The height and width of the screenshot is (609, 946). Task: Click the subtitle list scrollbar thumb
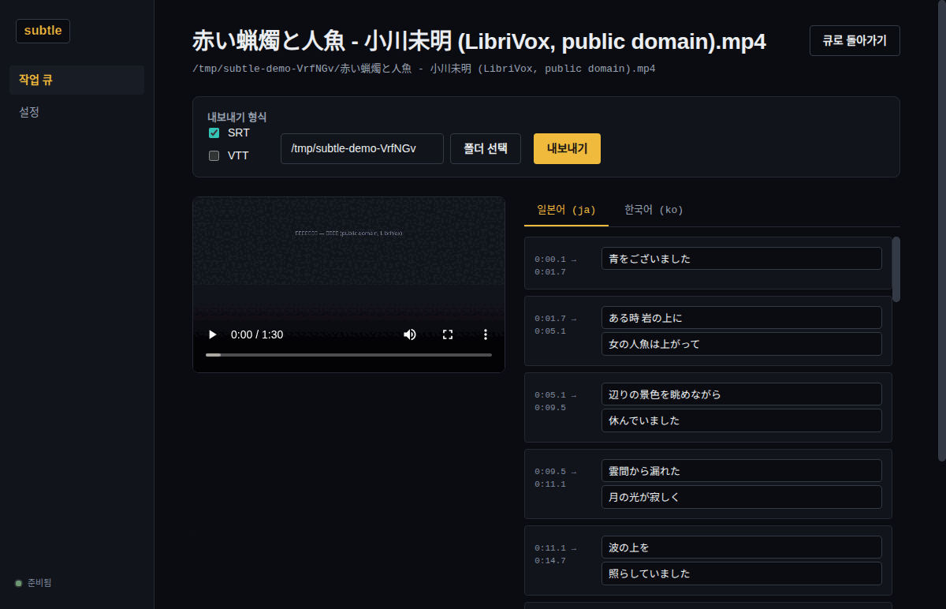(x=896, y=269)
